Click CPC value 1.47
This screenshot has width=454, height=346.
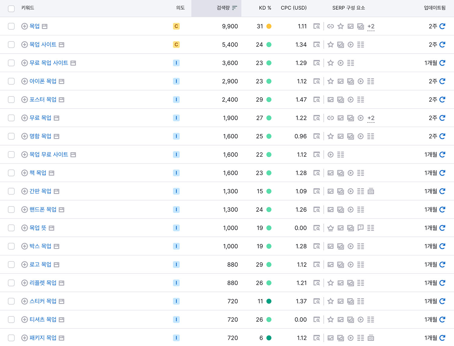click(301, 100)
